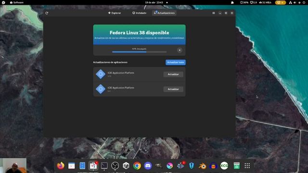Open the XCG app in dock
Viewport: 308px width, 173px height.
224,166
